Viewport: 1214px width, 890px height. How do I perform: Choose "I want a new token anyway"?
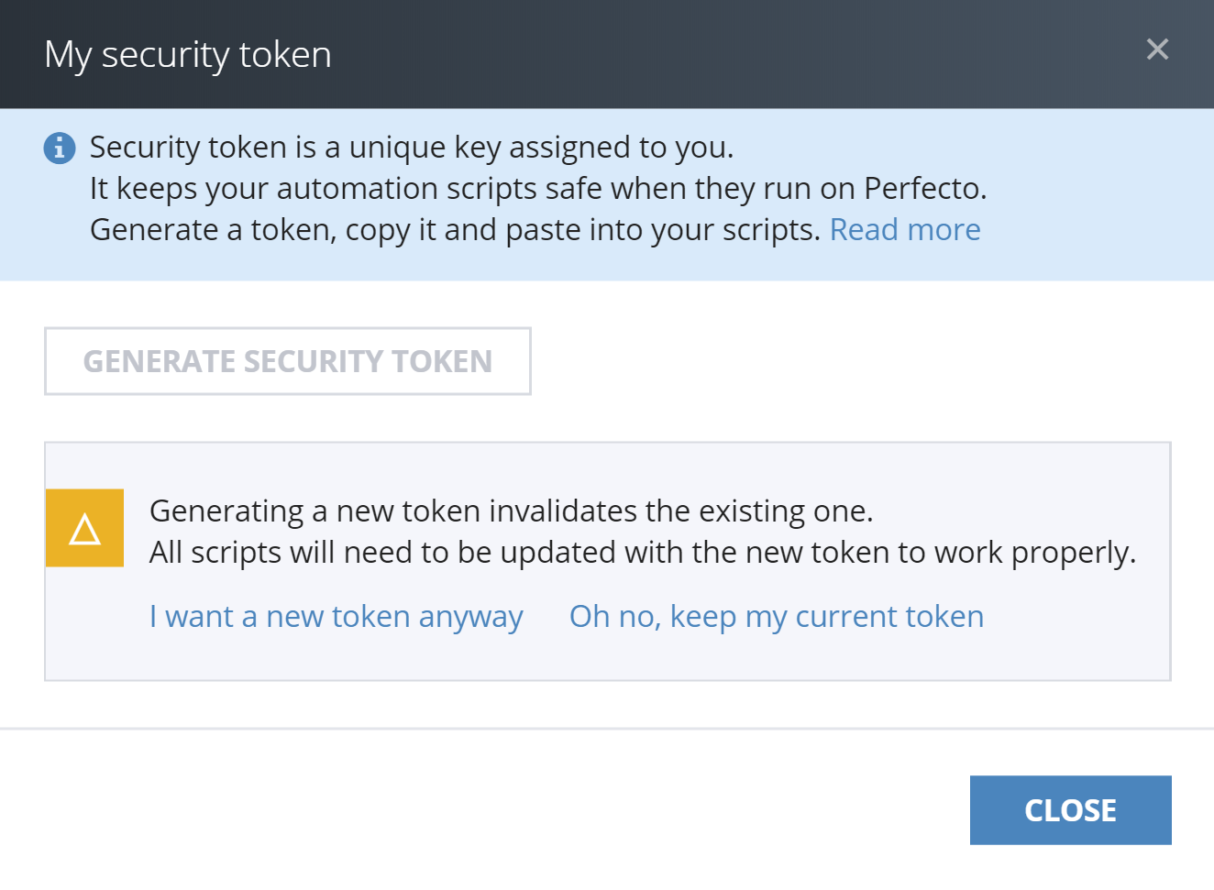point(336,617)
